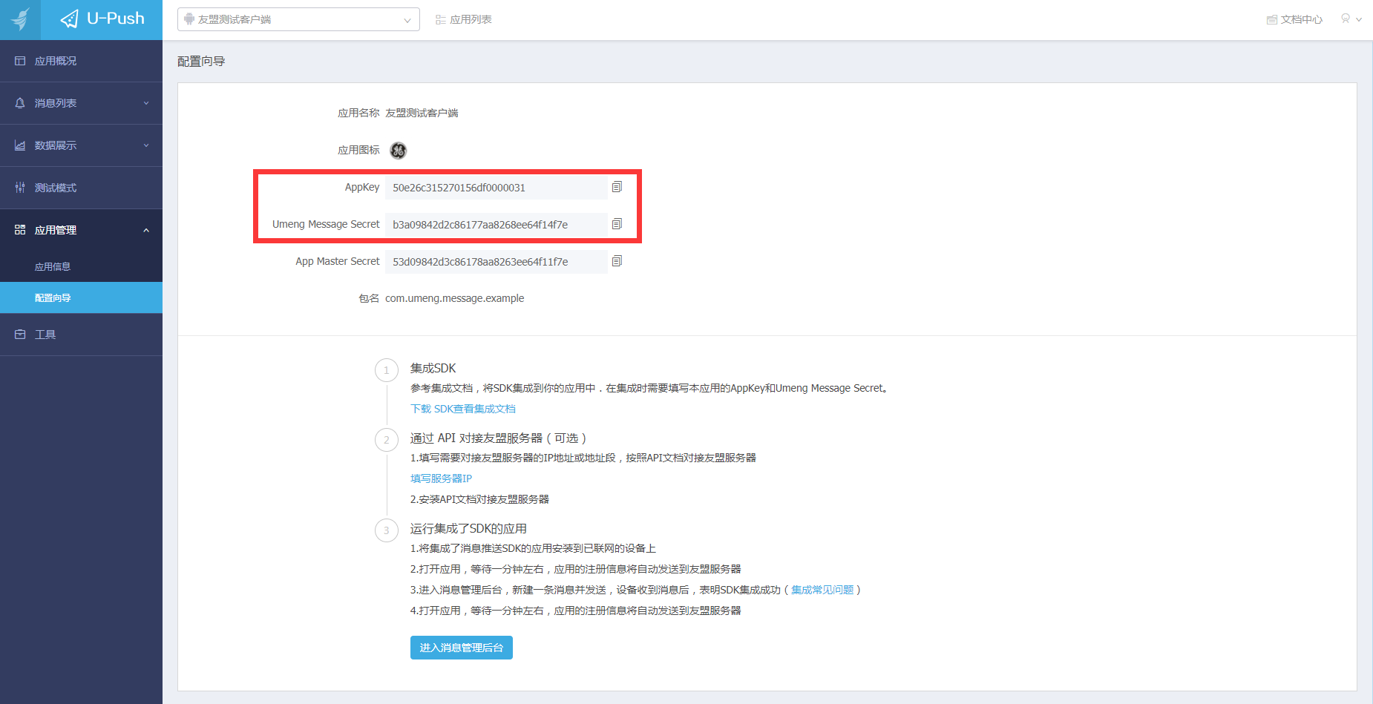Open 测试模式 in the sidebar
1373x704 pixels.
point(81,188)
